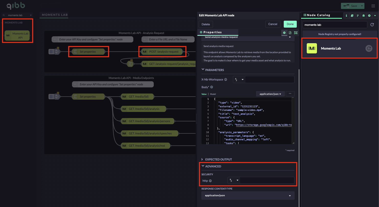Open the main hamburger menu
The width and height of the screenshot is (379, 207).
(x=373, y=6)
